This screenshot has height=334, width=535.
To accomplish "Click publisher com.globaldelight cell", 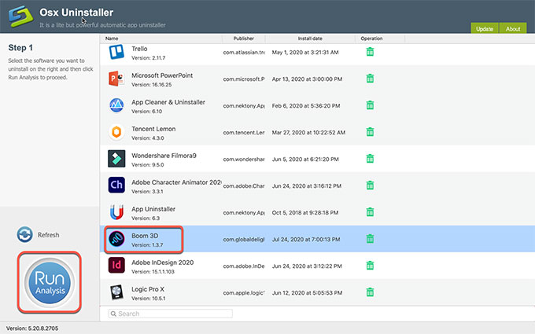I will click(x=244, y=239).
